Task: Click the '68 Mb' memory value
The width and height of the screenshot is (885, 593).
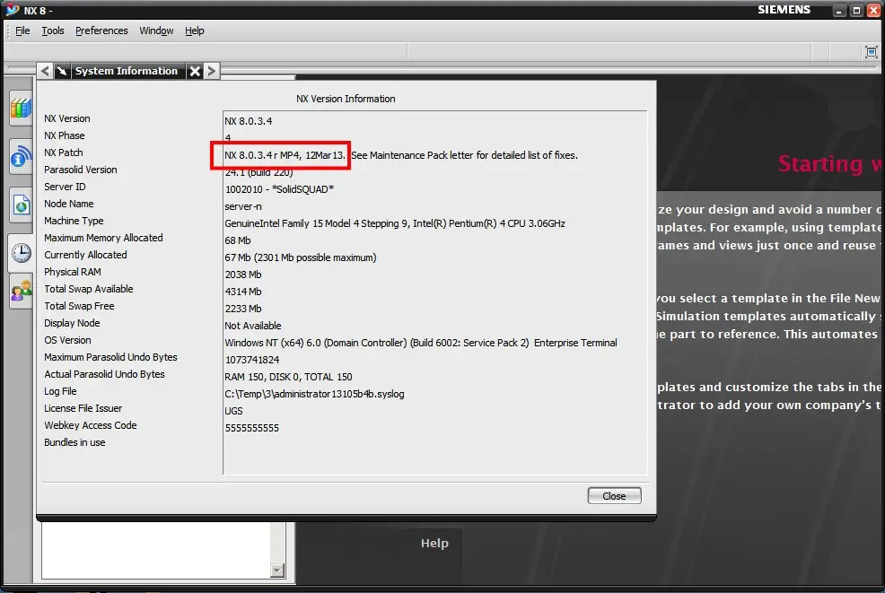Action: coord(238,240)
